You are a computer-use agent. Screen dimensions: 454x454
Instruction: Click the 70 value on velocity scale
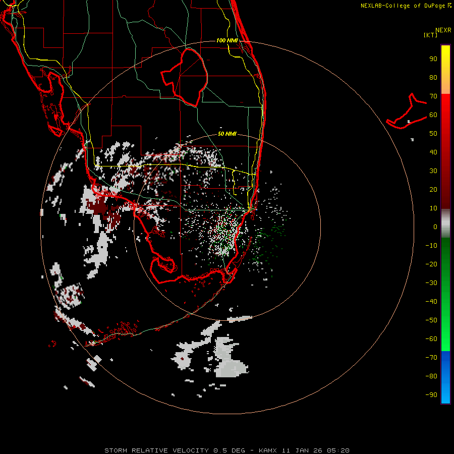click(433, 96)
